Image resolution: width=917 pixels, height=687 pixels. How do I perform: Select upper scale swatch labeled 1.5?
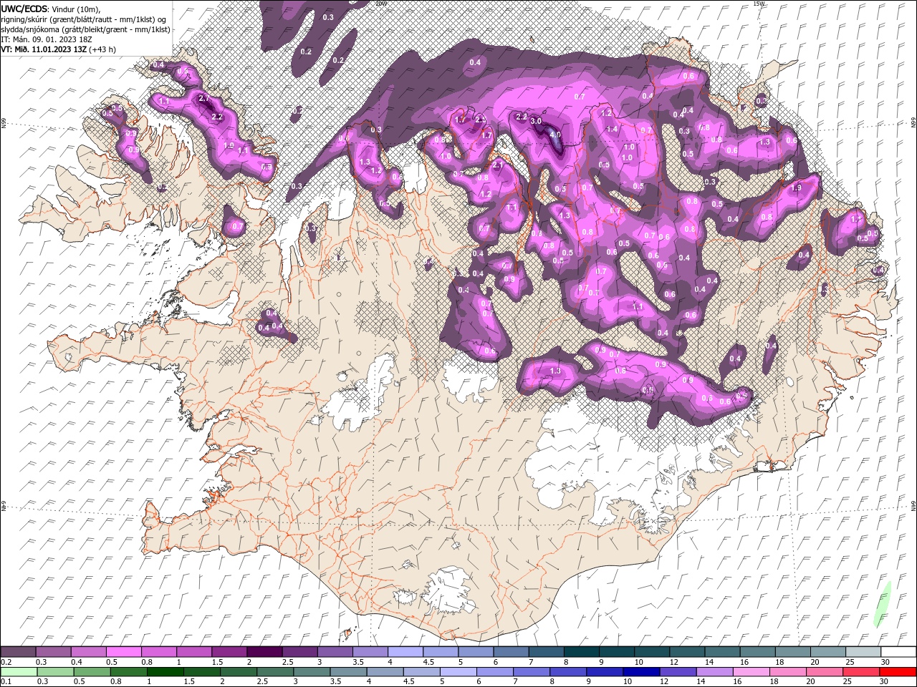[229, 652]
